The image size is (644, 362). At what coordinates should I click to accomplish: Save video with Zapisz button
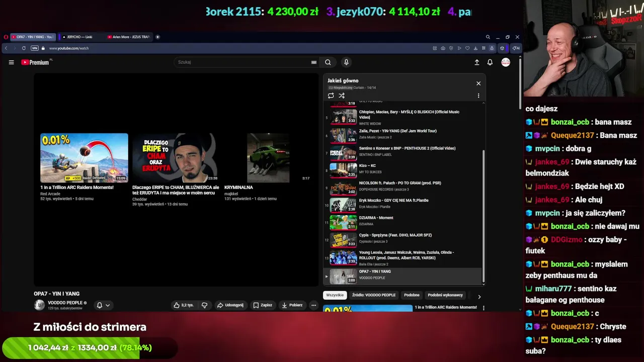click(x=263, y=305)
